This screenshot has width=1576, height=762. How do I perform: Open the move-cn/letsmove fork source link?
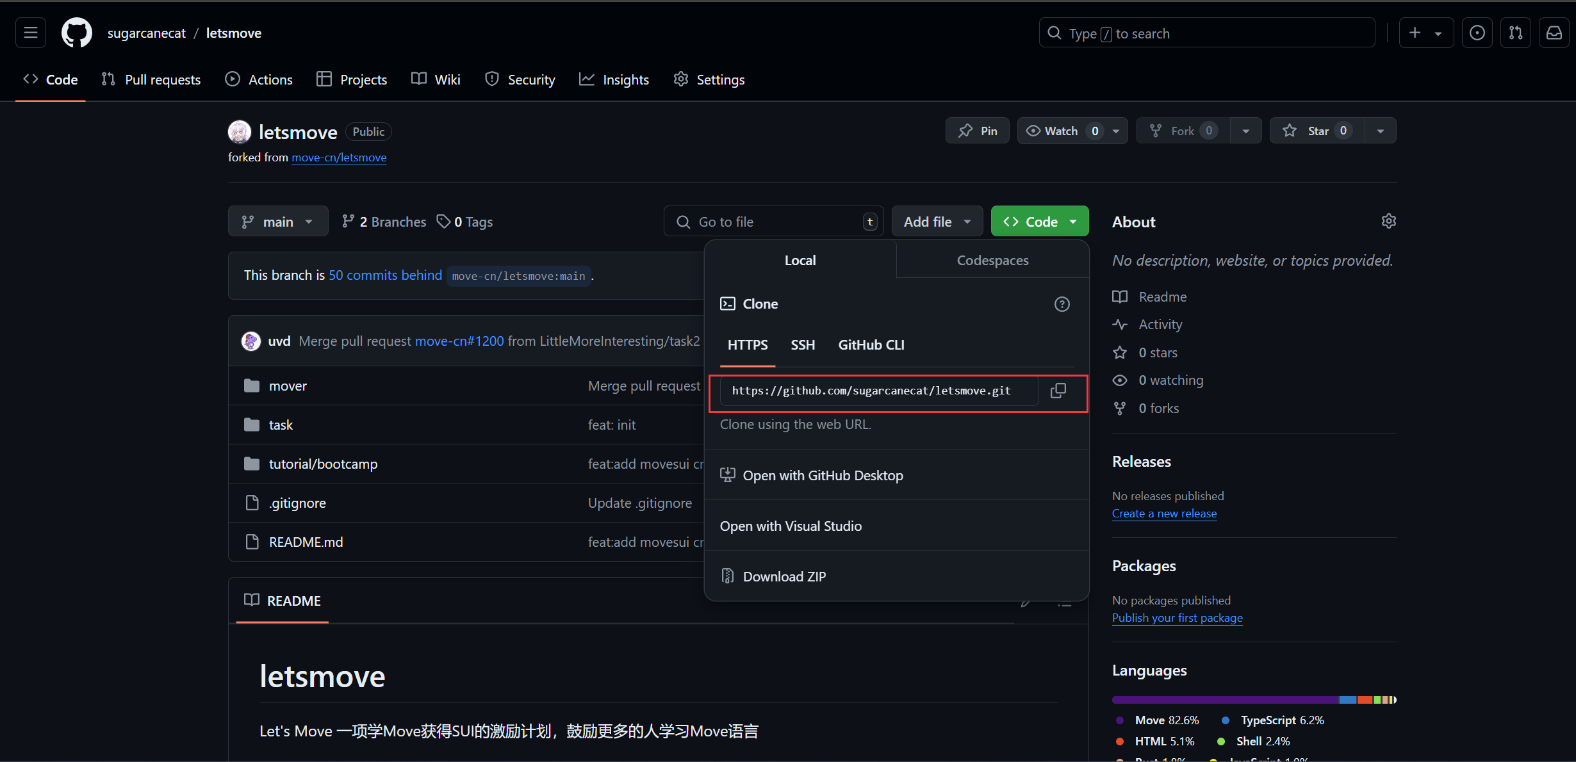[339, 158]
